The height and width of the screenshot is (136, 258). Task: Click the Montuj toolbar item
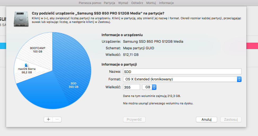[x=151, y=3]
